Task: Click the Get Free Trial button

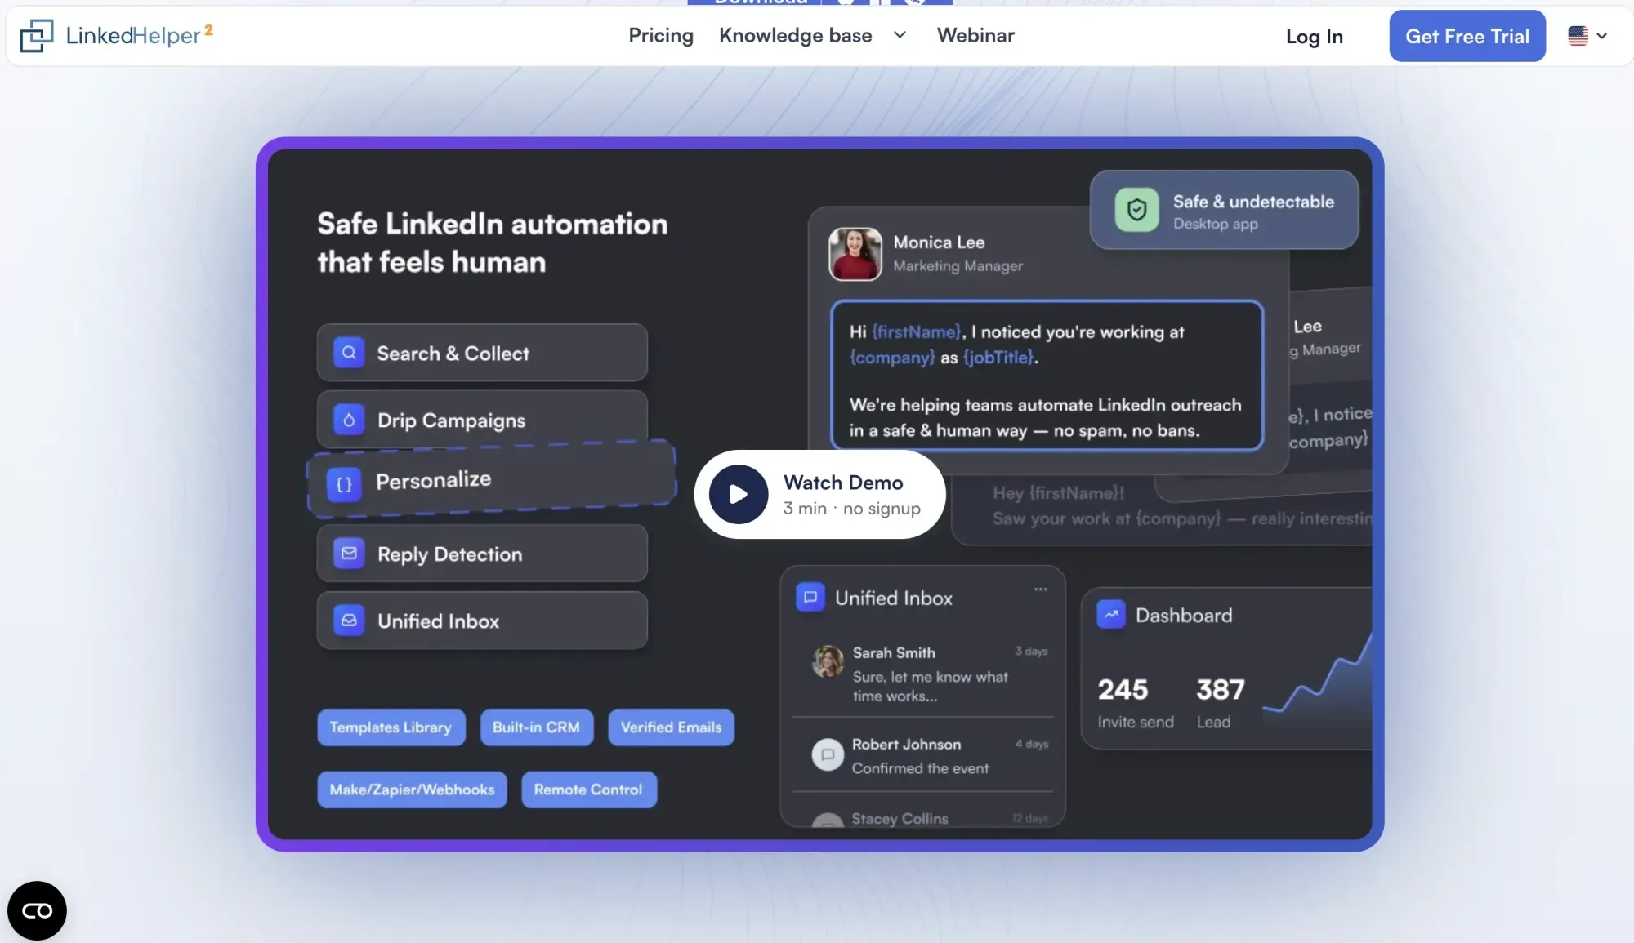Action: tap(1467, 36)
